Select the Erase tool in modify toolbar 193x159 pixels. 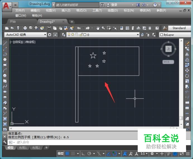click(187, 44)
